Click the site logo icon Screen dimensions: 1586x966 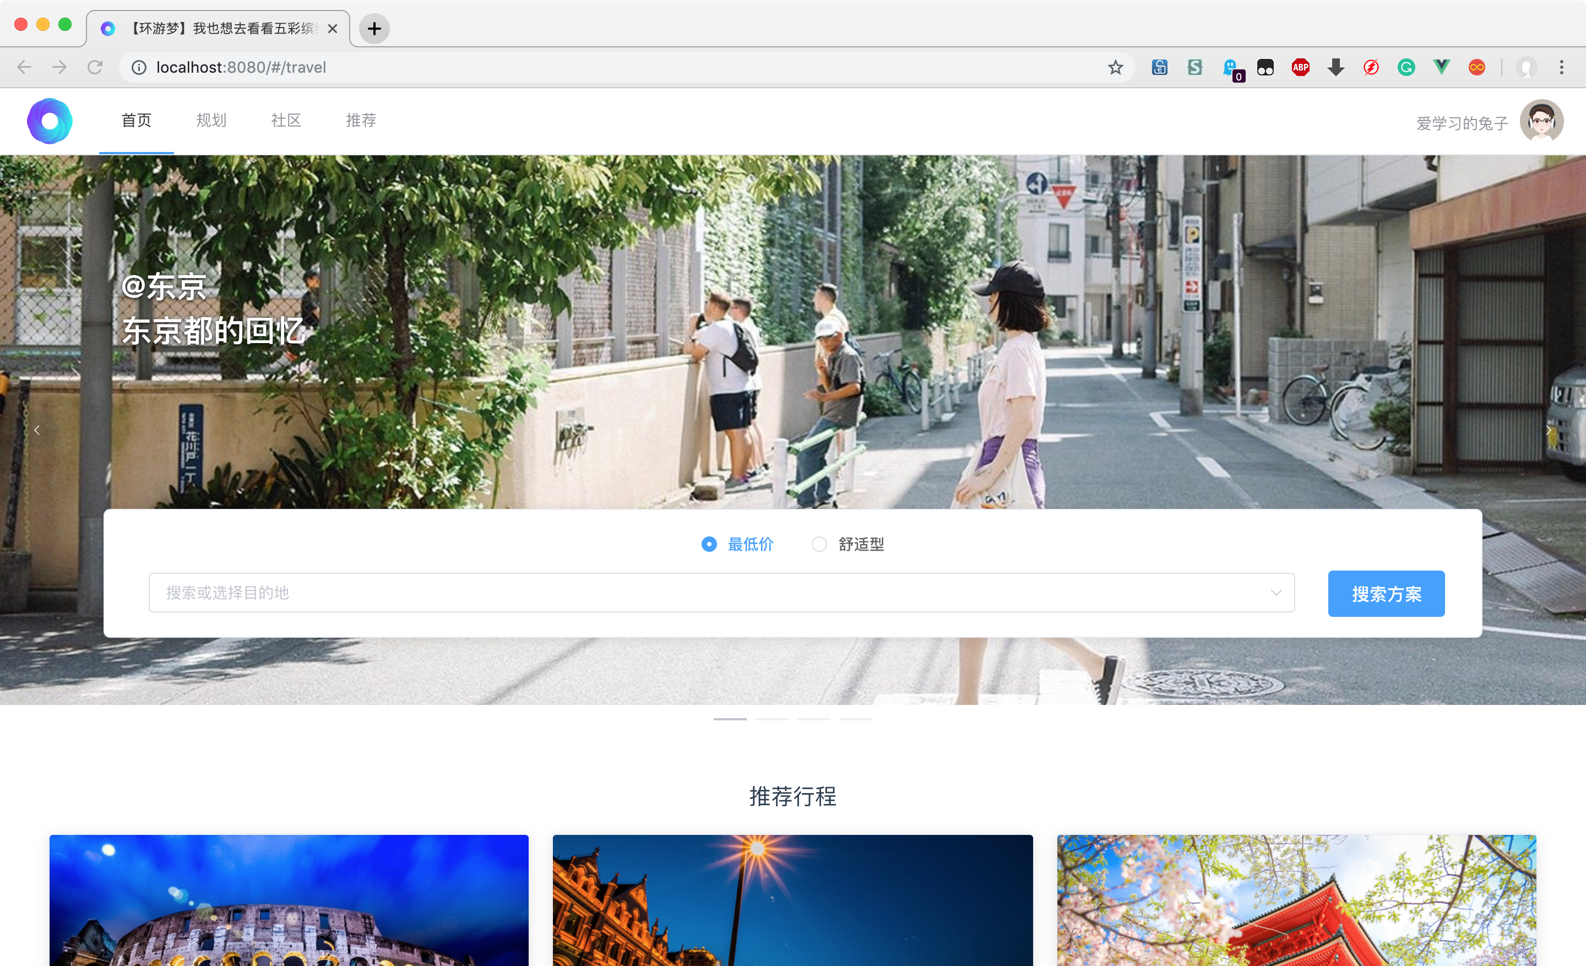click(x=50, y=121)
